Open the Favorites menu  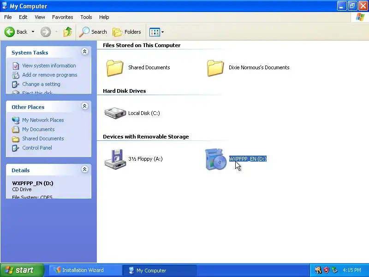[x=63, y=17]
